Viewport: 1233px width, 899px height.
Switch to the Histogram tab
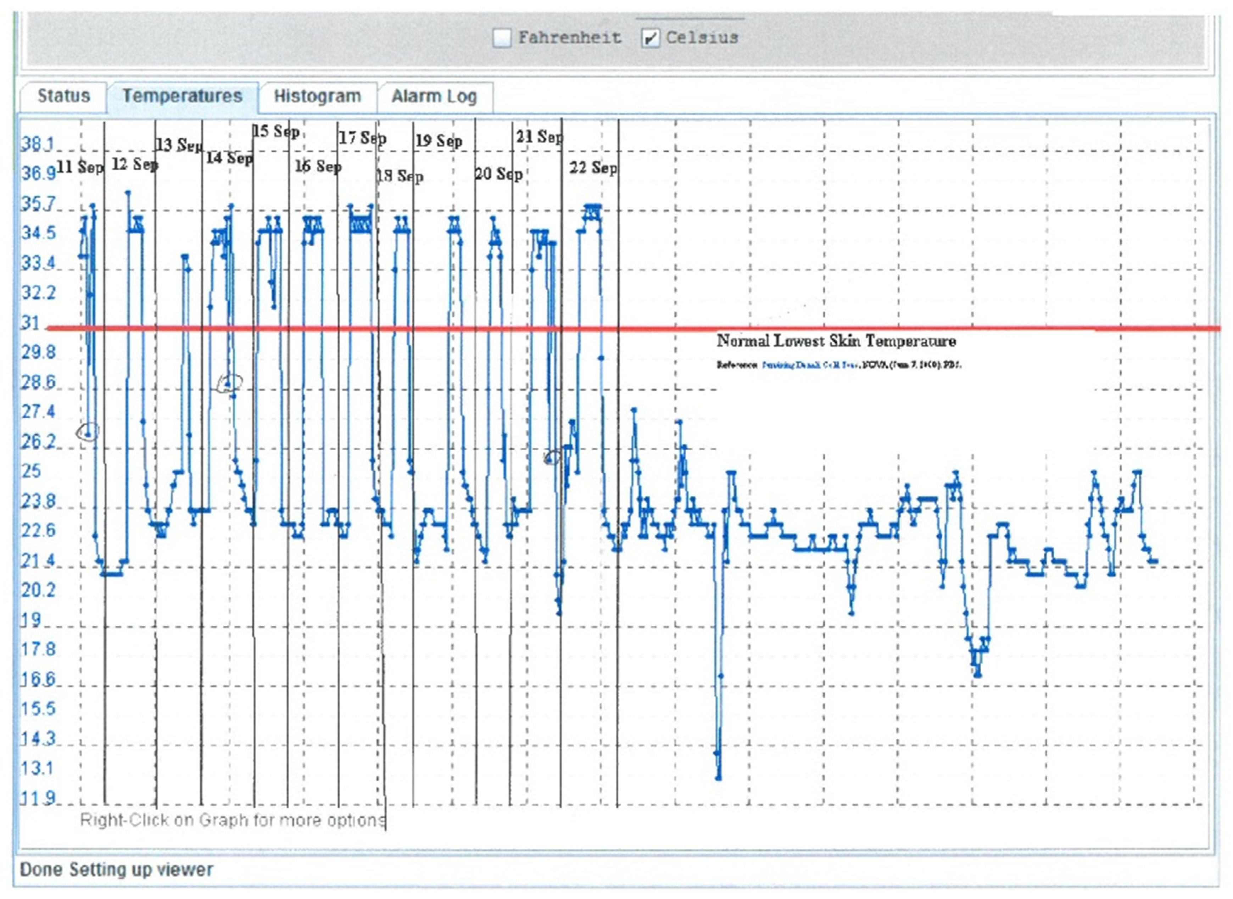point(317,97)
